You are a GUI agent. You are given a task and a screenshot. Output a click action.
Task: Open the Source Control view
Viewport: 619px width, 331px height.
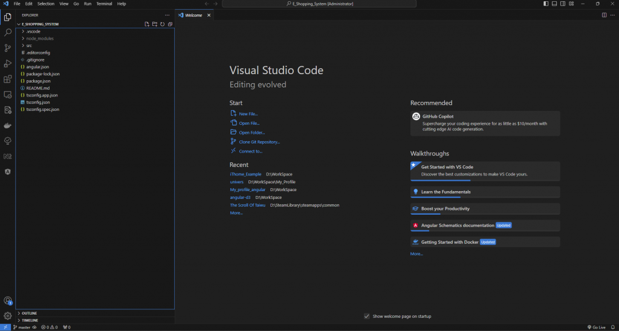click(8, 48)
